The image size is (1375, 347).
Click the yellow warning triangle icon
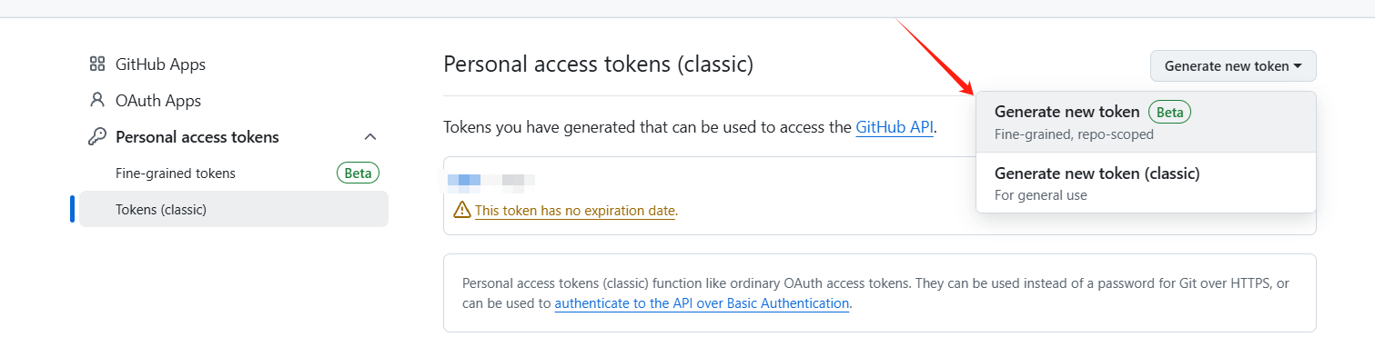pos(462,211)
